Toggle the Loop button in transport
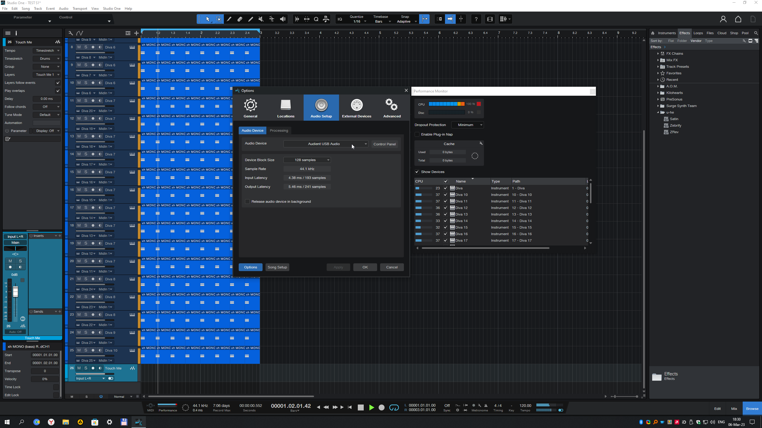 tap(394, 407)
